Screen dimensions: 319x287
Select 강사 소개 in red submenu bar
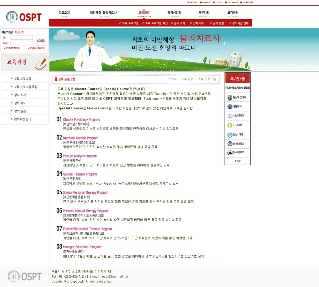point(179,23)
